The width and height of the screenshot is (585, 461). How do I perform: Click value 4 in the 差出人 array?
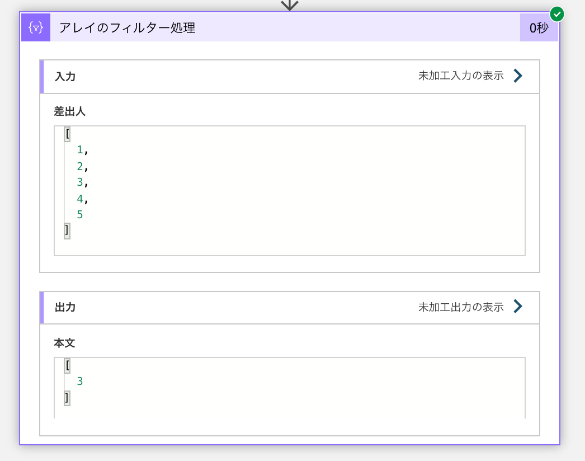pyautogui.click(x=80, y=199)
